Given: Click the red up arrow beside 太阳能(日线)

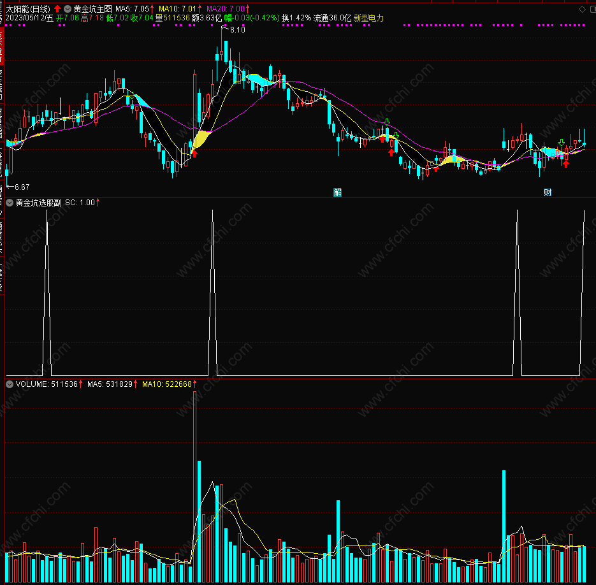Looking at the screenshot, I should coord(57,8).
